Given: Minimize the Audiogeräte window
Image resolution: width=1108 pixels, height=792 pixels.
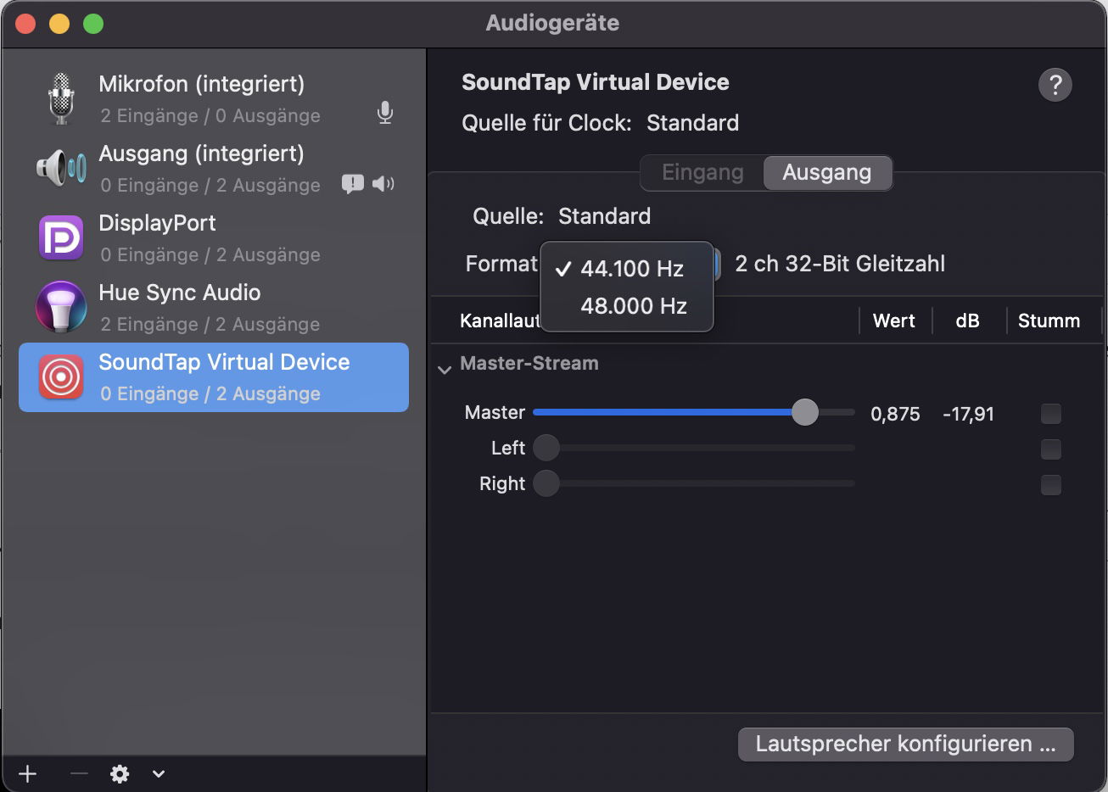Looking at the screenshot, I should pos(59,24).
